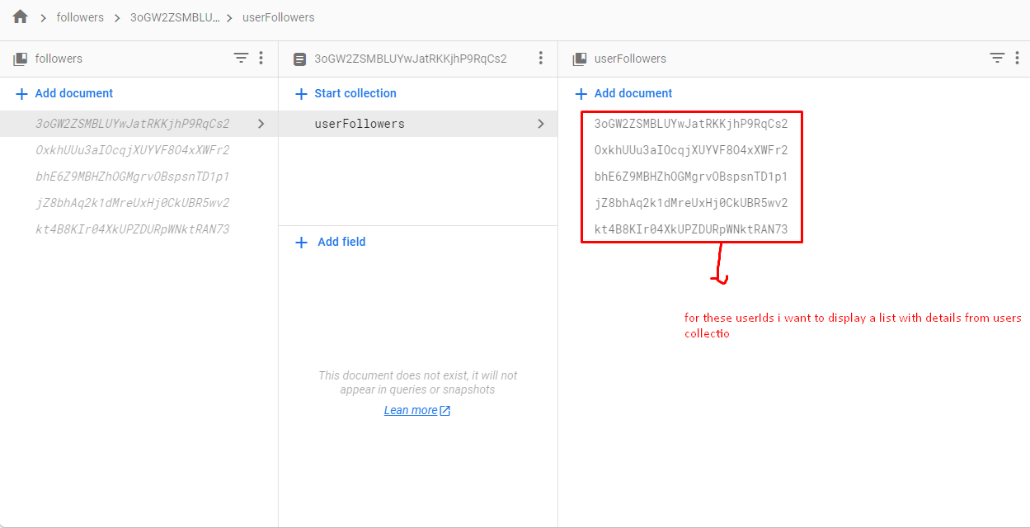Click the userFollowers panel title text
This screenshot has height=528, width=1030.
(630, 59)
